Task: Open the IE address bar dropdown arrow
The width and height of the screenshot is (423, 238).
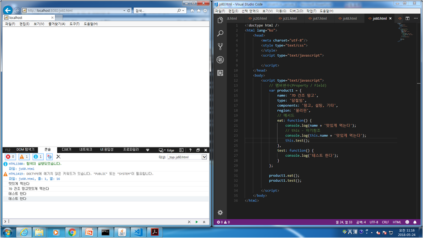Action: 124,11
